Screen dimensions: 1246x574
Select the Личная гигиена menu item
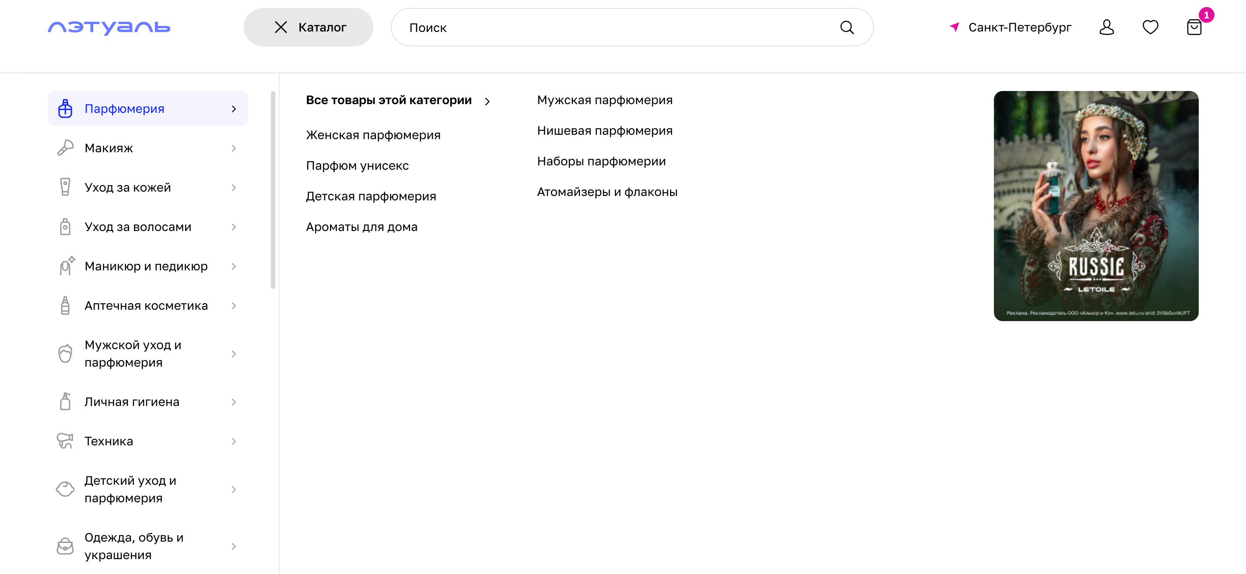132,401
